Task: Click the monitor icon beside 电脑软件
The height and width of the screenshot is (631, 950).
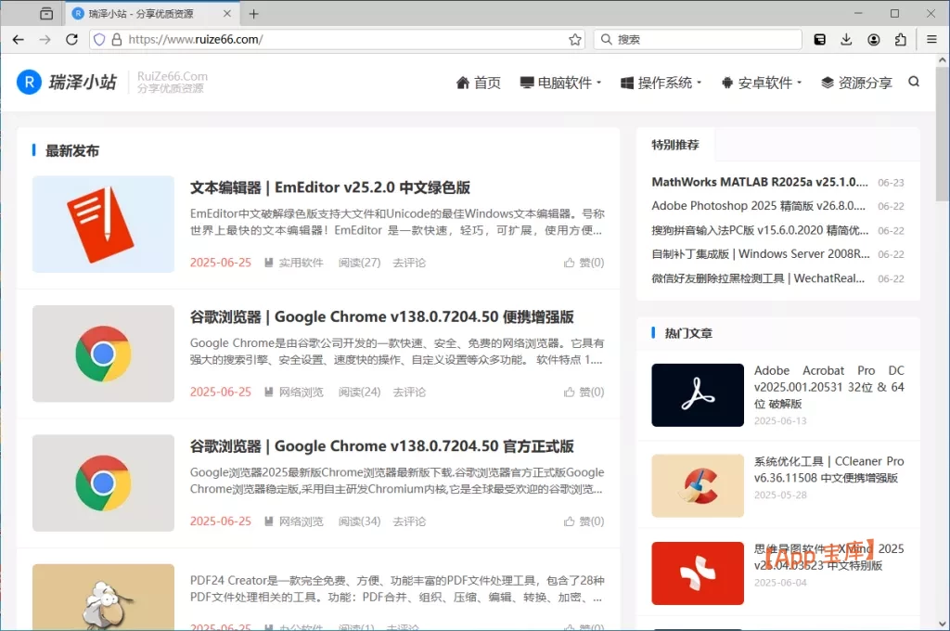Action: (525, 82)
